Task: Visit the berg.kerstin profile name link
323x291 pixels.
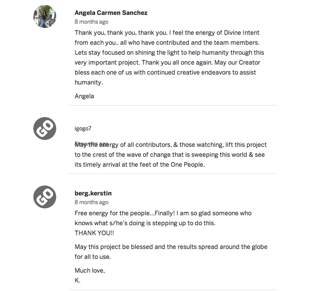Action: pyautogui.click(x=93, y=193)
